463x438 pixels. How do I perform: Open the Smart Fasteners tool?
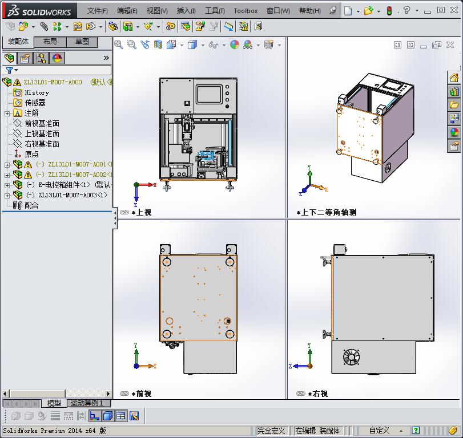point(78,27)
